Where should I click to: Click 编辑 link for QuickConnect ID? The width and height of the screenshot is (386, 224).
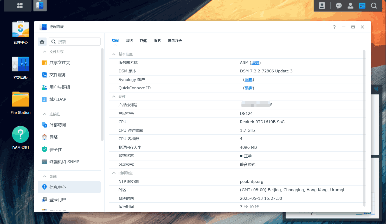point(248,88)
